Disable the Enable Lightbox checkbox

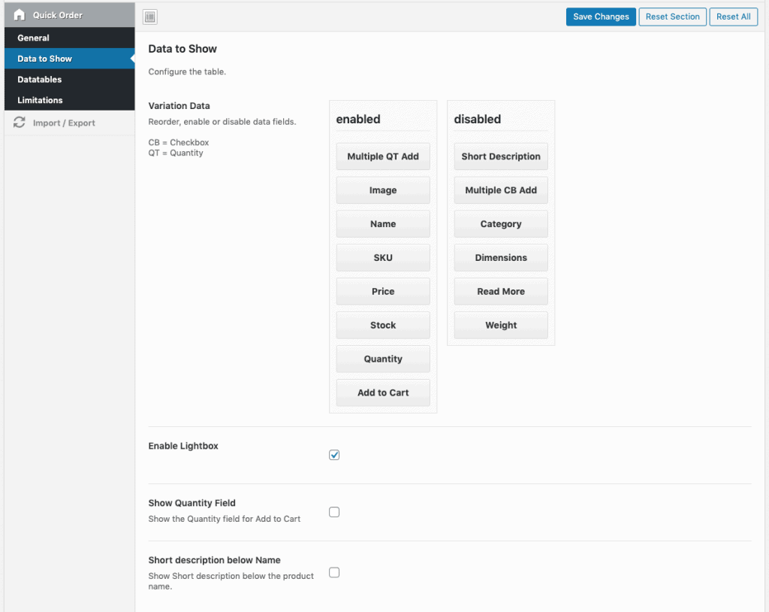click(x=334, y=455)
